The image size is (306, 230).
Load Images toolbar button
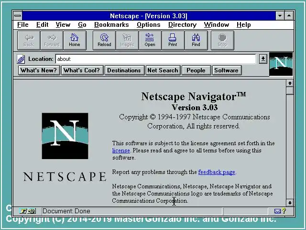point(127,40)
